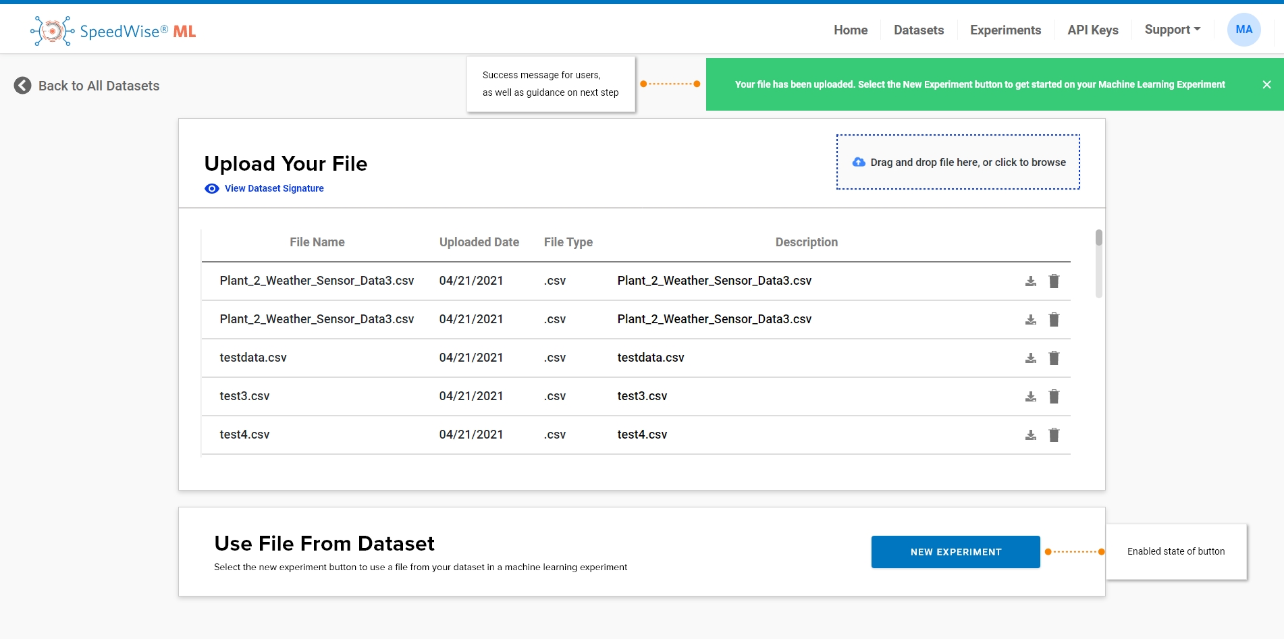This screenshot has height=639, width=1284.
Task: Click the SpeedWise ML logo
Action: 113,31
